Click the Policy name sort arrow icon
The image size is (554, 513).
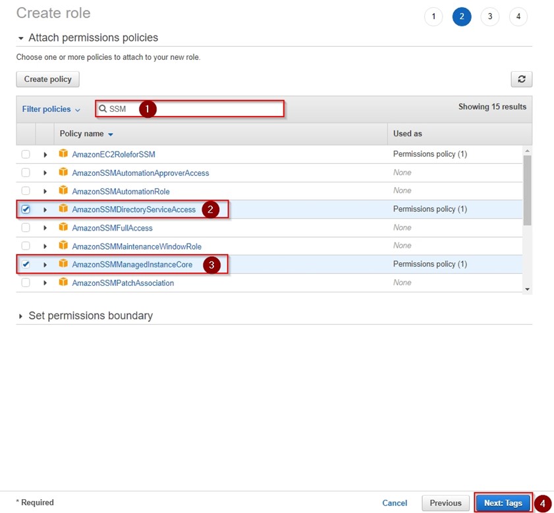(111, 134)
